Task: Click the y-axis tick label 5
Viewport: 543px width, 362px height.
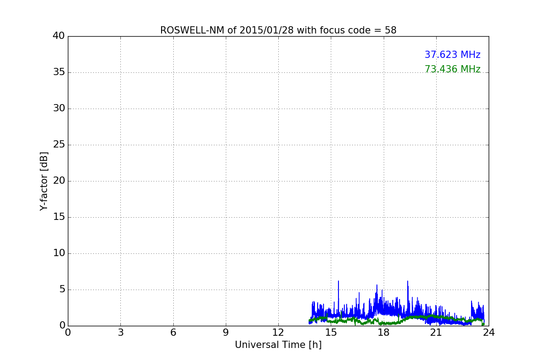Action: click(62, 289)
